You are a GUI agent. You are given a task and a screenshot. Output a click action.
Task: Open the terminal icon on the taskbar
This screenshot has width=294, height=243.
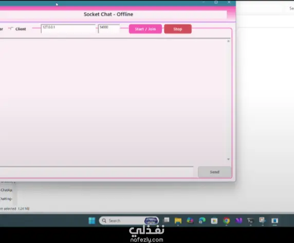click(x=250, y=220)
